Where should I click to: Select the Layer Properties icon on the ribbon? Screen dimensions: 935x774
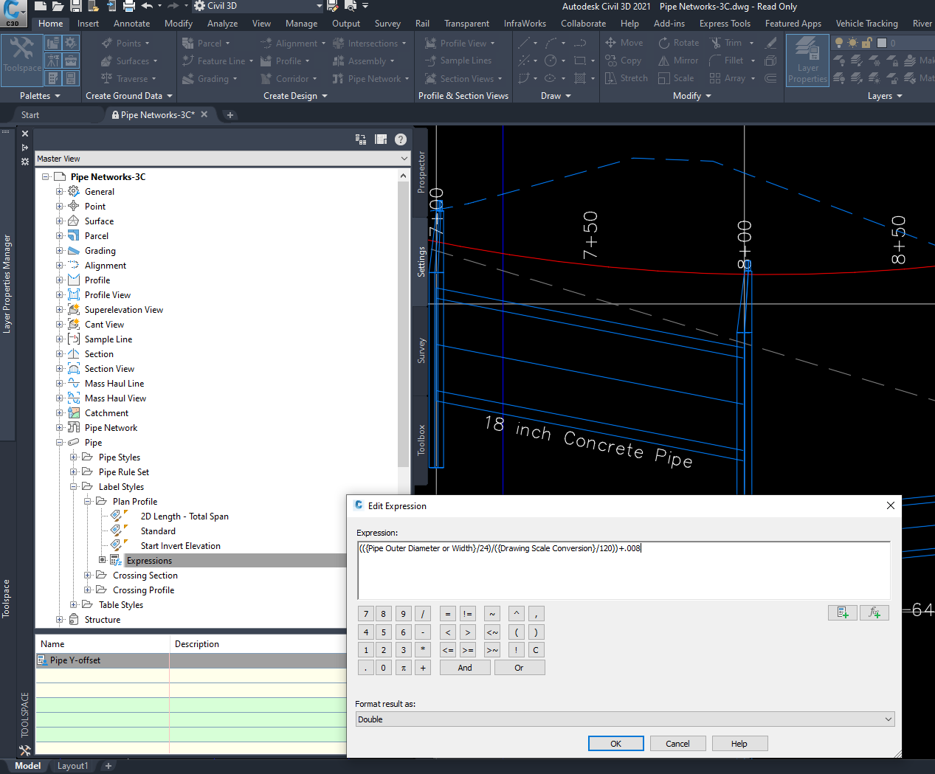click(807, 60)
